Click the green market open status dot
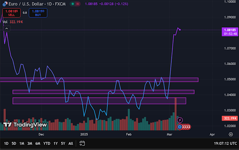Image resolution: width=239 pixels, height=150 pixels. tap(73, 4)
